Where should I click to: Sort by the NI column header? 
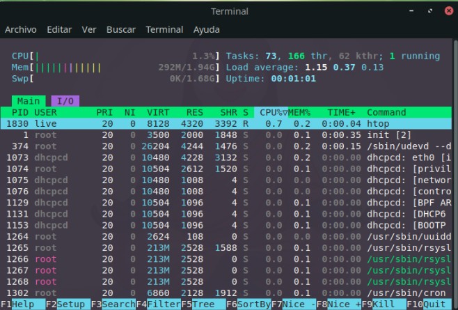129,112
